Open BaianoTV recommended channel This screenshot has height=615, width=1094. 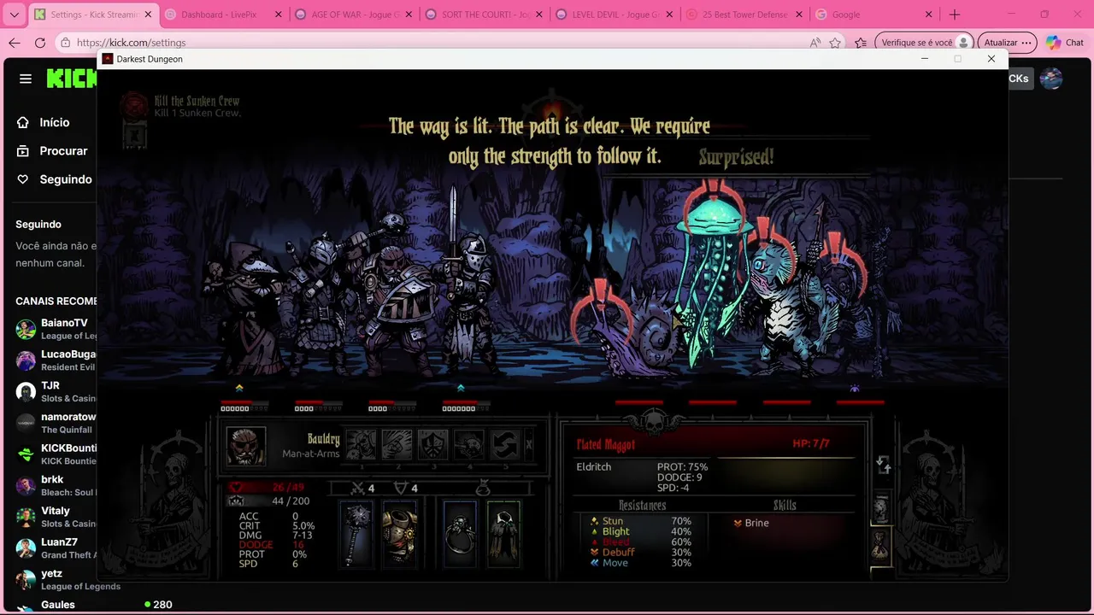coord(56,329)
